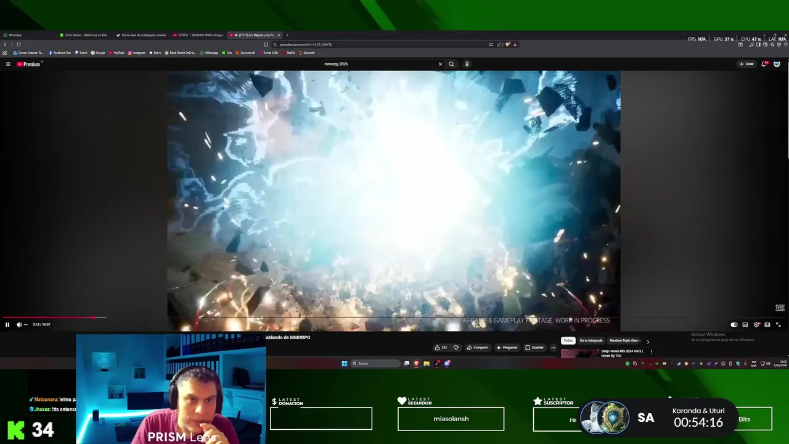Open the Instagram bookmark
Viewport: 789px width, 444px height.
137,53
